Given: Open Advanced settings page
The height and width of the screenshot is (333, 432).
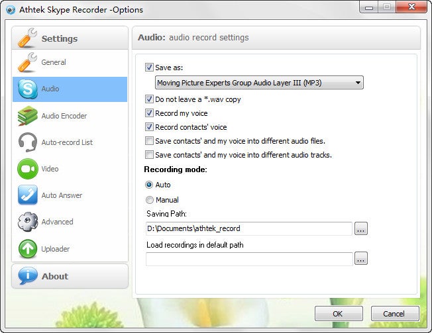Looking at the screenshot, I should click(x=70, y=222).
